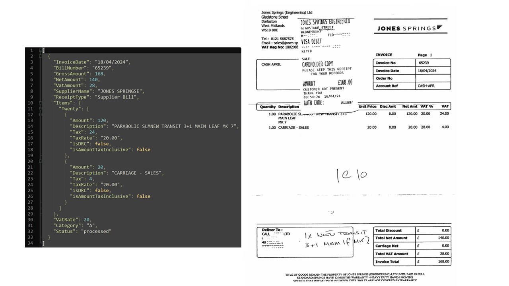
Task: Click the "Deliver To :" label
Action: pyautogui.click(x=272, y=230)
